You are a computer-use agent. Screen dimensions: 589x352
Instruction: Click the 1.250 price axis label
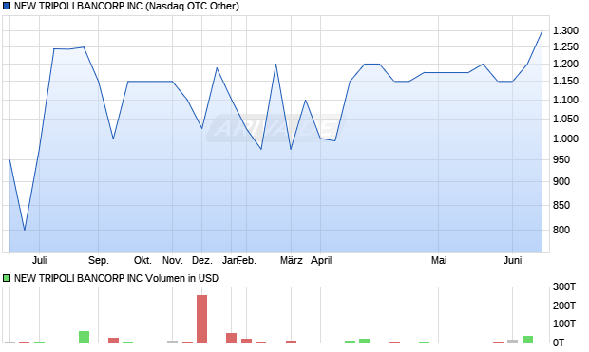[565, 47]
